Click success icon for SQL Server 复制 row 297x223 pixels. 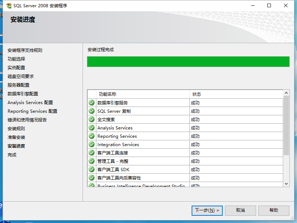tap(92, 111)
